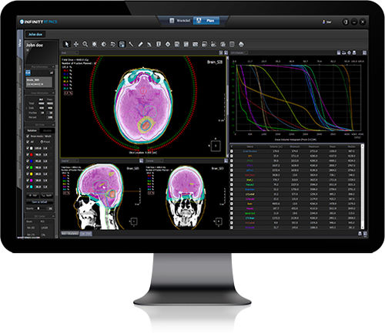Click the right button above Save as default
The height and width of the screenshot is (334, 385).
pos(47,196)
